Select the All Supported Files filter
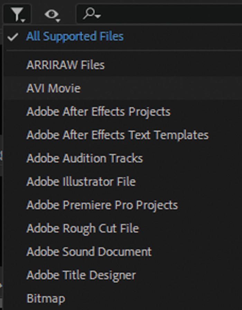This screenshot has width=242, height=310. point(75,37)
